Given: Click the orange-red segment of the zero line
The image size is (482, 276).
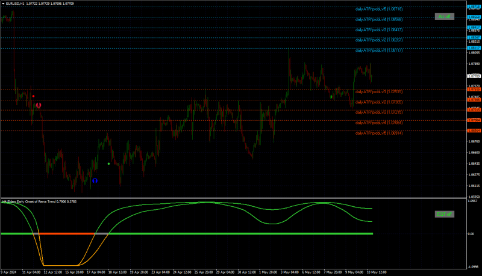Looking at the screenshot, I should click(x=67, y=234).
